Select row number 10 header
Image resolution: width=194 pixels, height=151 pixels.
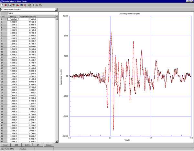pos(3,44)
